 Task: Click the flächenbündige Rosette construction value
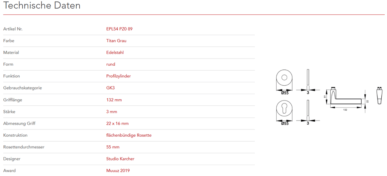pyautogui.click(x=129, y=135)
